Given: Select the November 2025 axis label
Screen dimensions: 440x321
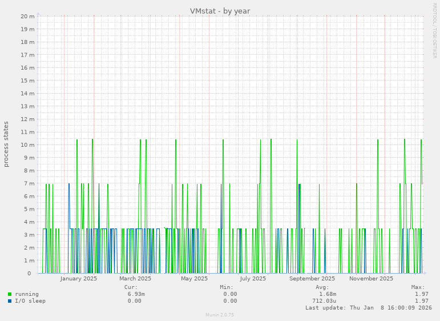Looking at the screenshot, I should click(x=371, y=279).
